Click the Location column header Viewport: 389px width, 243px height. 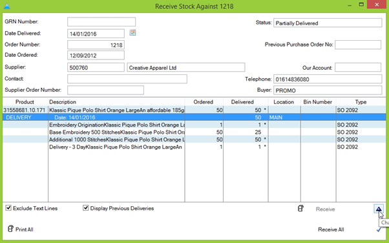tap(284, 102)
